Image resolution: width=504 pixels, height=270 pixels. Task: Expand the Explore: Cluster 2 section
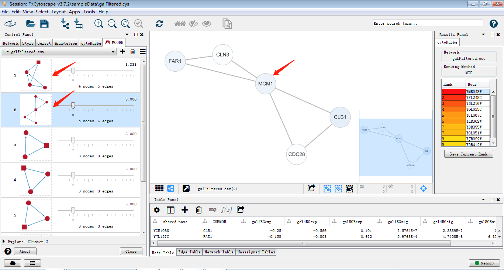[x=4, y=242]
